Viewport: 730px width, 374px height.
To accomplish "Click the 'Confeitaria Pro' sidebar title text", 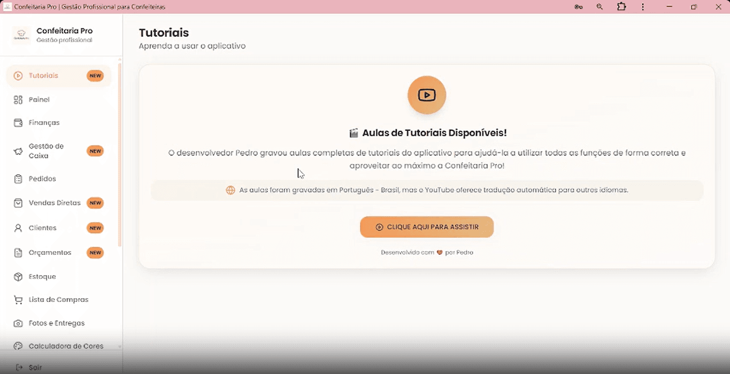I will click(65, 31).
